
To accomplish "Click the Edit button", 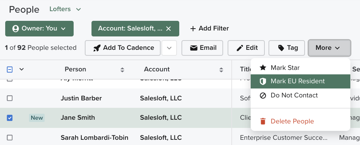I will (246, 48).
